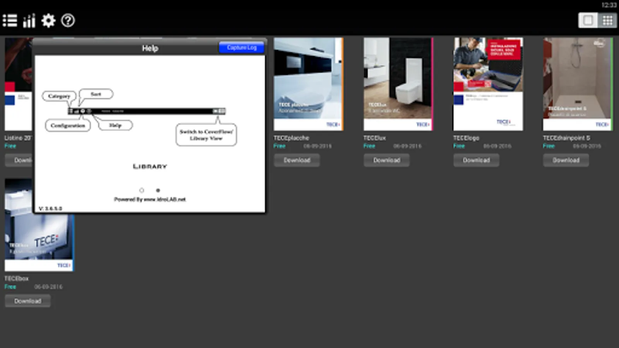
Task: Click the TECElogo title text
Action: point(466,138)
